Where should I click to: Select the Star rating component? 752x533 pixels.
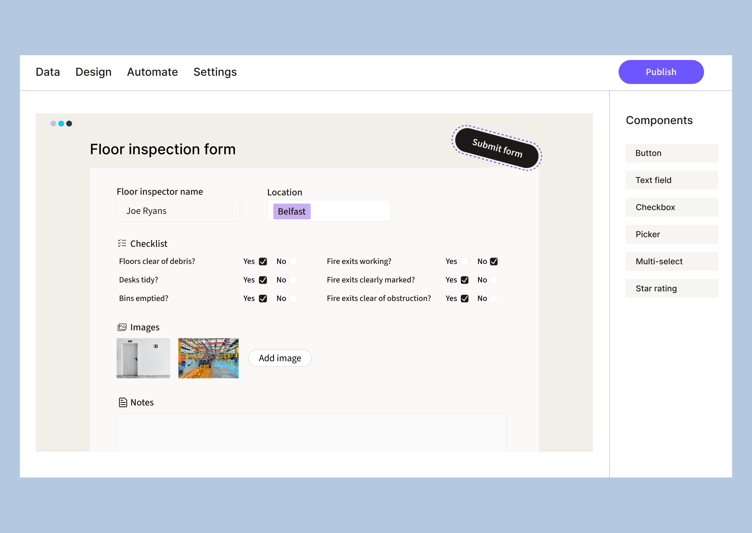click(671, 289)
